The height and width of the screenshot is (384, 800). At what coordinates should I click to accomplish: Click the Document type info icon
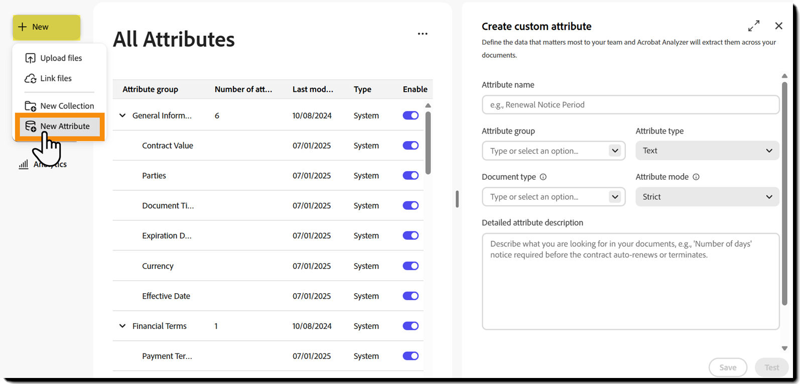click(543, 177)
